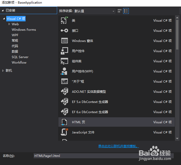Click the ADO.NET 实体数据模型 icon
Screen dimensions: 181x165
pos(64,91)
